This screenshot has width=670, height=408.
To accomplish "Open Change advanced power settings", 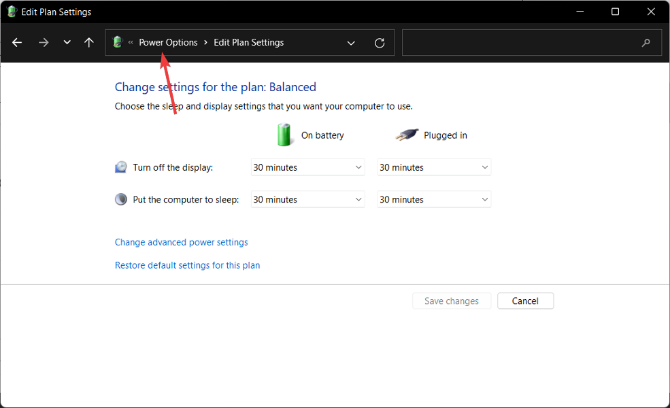I will point(181,242).
